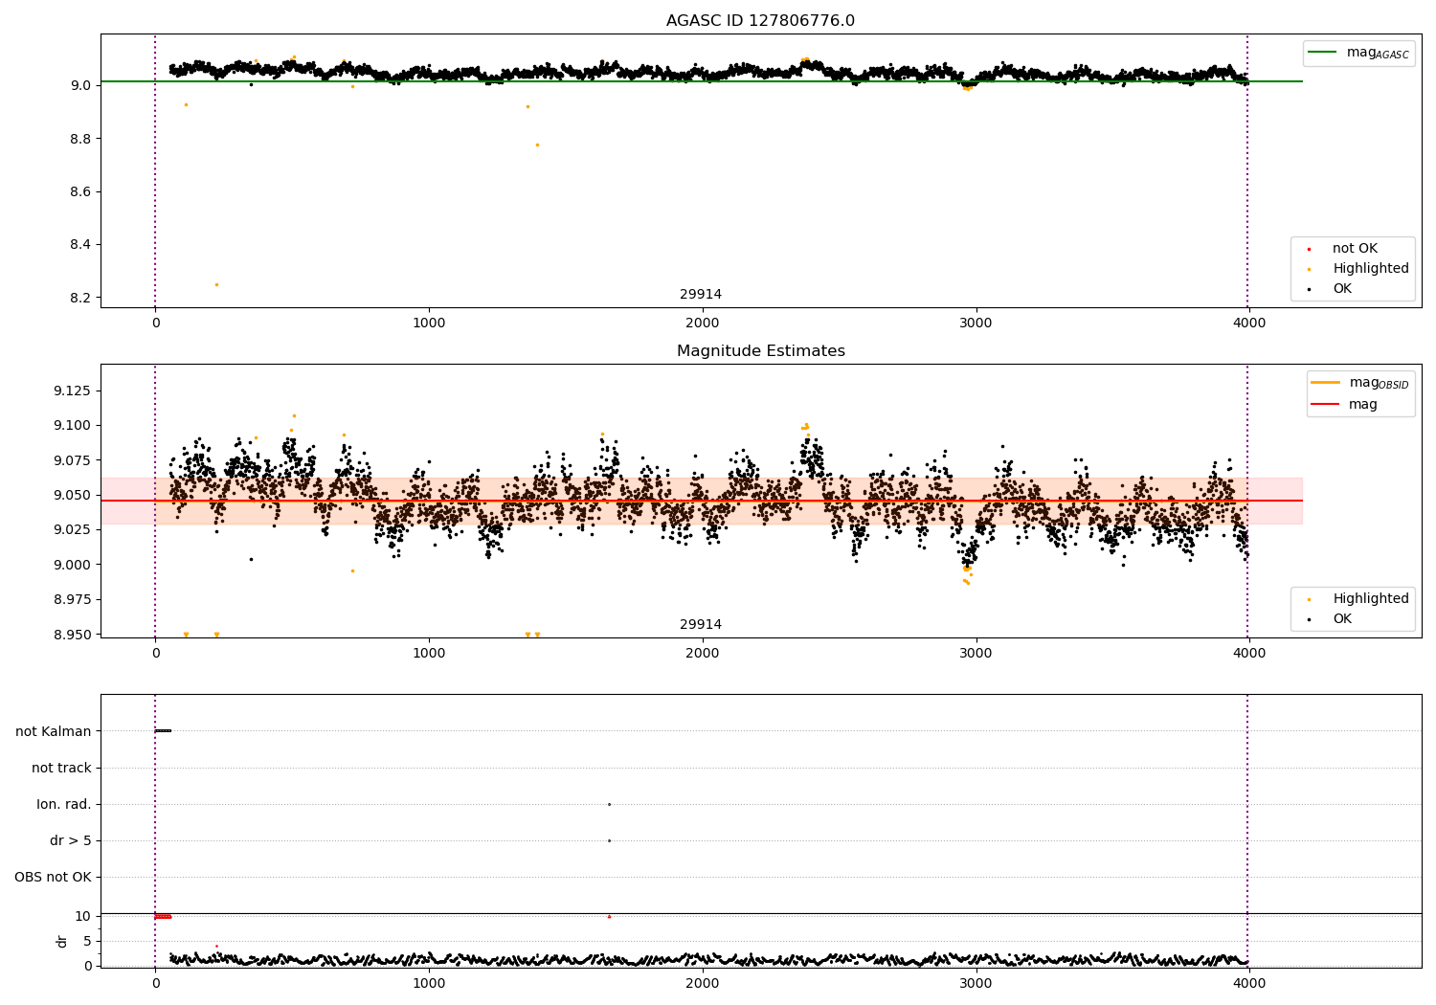The height and width of the screenshot is (1005, 1436).
Task: Click 'Highlighted' legend entry in top plot
Action: point(1370,269)
